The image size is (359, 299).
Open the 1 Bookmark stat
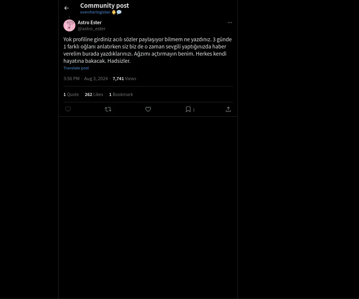click(121, 94)
